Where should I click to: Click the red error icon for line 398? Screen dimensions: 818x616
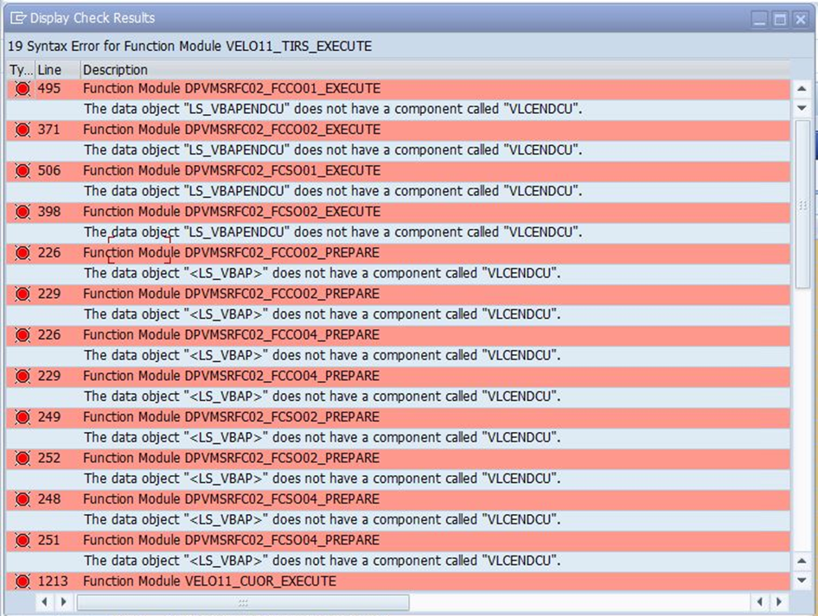(x=22, y=212)
